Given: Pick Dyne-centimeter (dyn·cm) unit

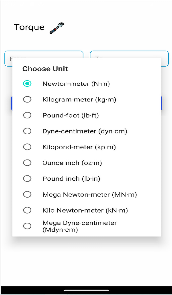Looking at the screenshot, I should 27,131.
